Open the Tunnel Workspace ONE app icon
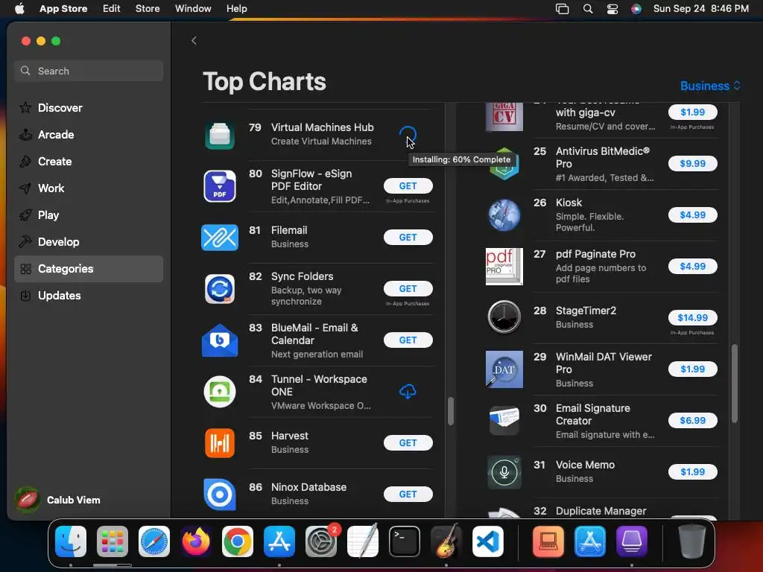This screenshot has height=572, width=763. coord(220,392)
